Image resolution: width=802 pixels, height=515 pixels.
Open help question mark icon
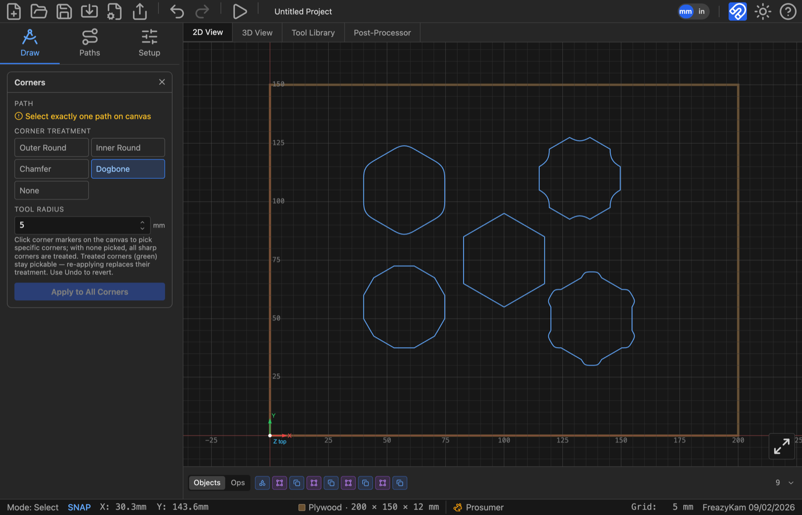pos(788,11)
